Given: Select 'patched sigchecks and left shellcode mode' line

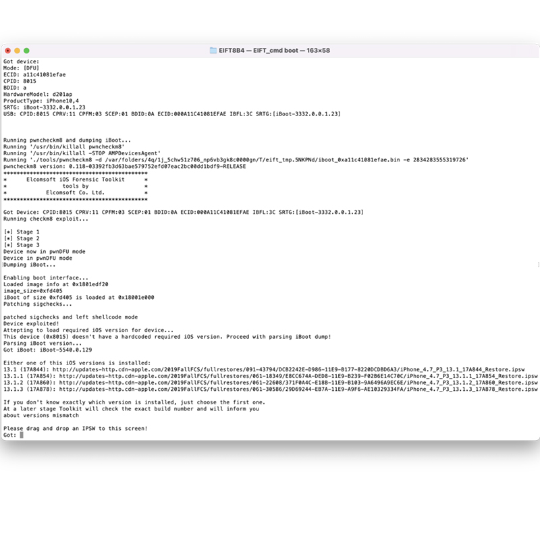Looking at the screenshot, I should [71, 317].
